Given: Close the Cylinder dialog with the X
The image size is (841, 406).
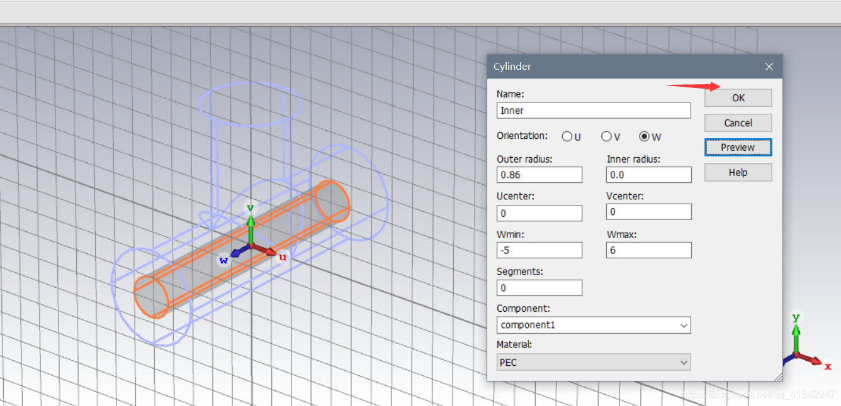Looking at the screenshot, I should click(769, 67).
